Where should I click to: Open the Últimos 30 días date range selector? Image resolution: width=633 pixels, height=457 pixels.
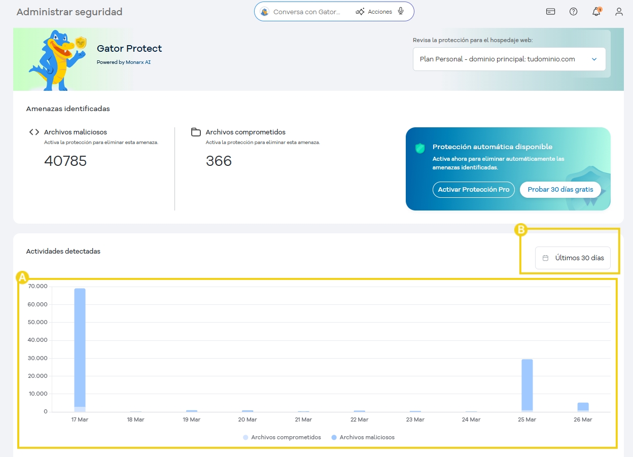coord(573,258)
